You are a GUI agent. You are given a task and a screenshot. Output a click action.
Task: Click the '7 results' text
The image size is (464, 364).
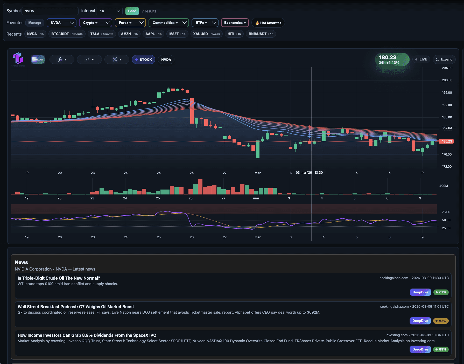[x=149, y=11]
